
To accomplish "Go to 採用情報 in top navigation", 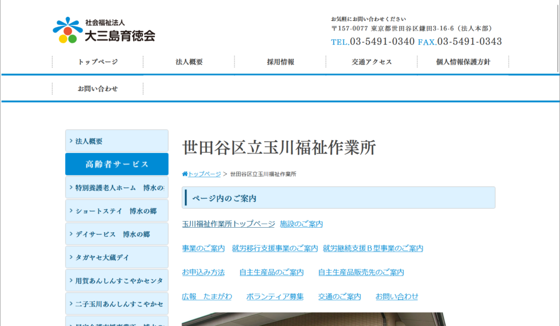I will (281, 62).
